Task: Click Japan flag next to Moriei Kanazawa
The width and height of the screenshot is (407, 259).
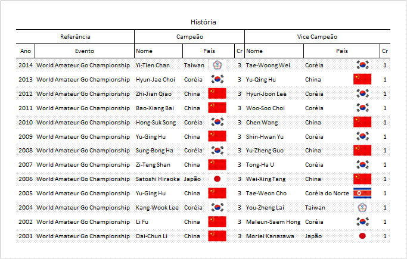Action: tap(362, 236)
